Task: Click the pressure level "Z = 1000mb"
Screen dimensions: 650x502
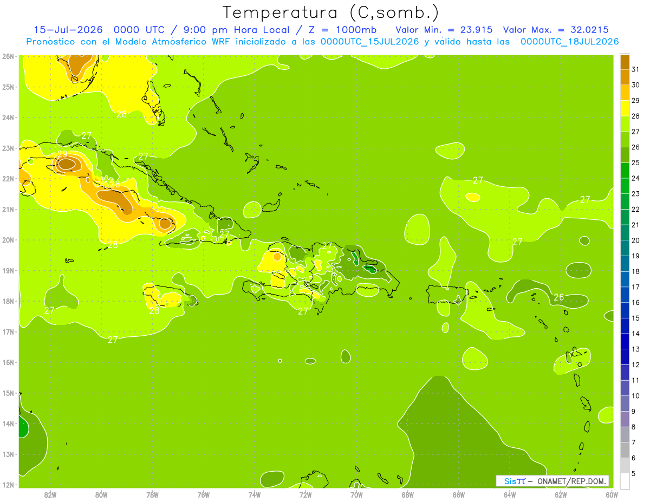Action: 342,30
